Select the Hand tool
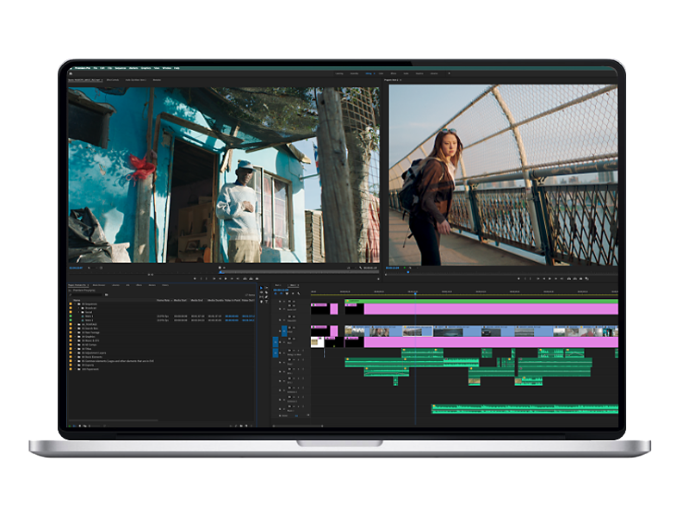This screenshot has width=689, height=517. tap(262, 302)
